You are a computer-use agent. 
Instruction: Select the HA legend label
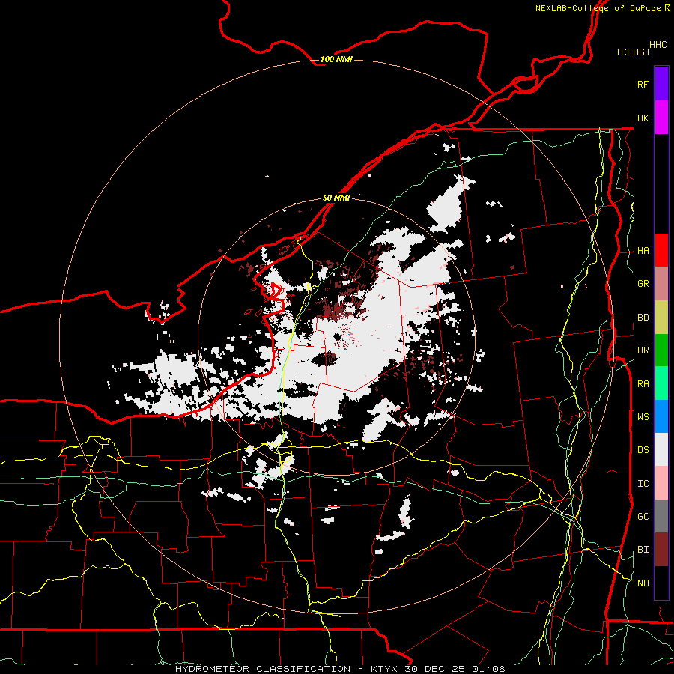click(x=643, y=251)
